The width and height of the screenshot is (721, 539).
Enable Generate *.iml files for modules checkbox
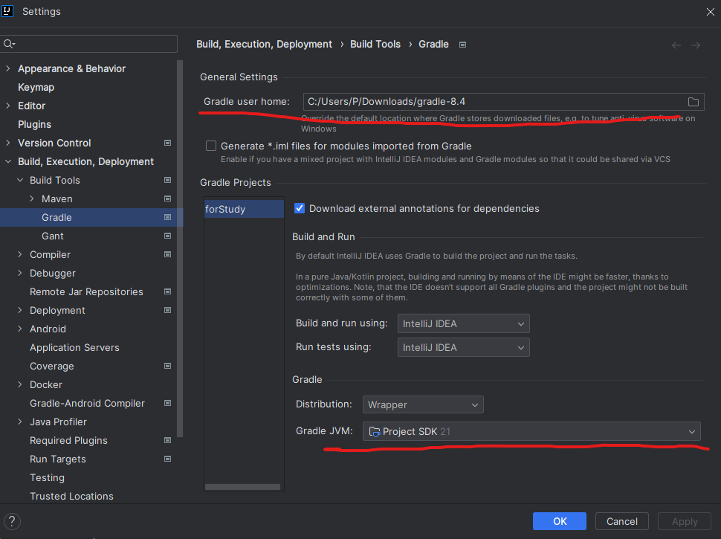pyautogui.click(x=211, y=146)
